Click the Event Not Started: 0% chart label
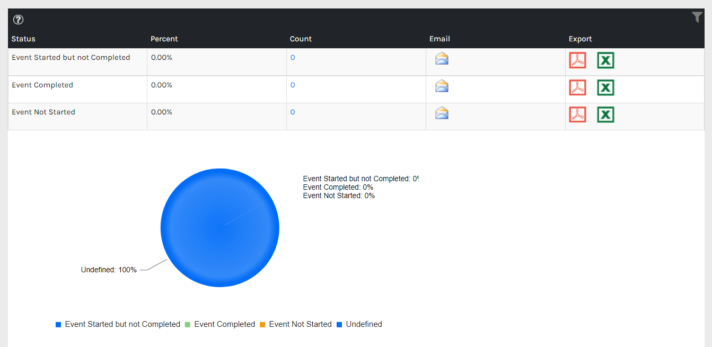Screen dimensions: 712x347 click(339, 195)
